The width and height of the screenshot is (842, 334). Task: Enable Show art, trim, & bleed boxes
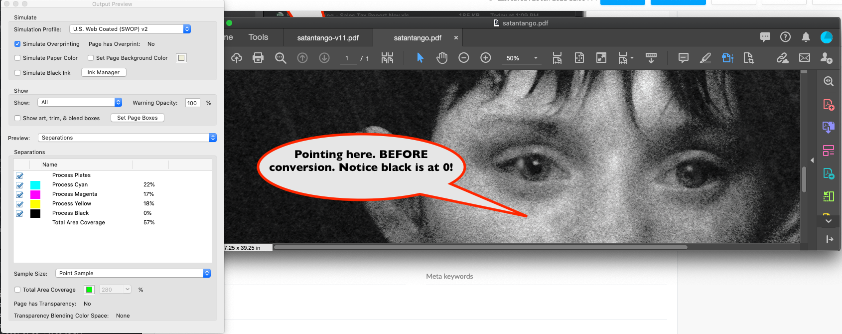(17, 118)
